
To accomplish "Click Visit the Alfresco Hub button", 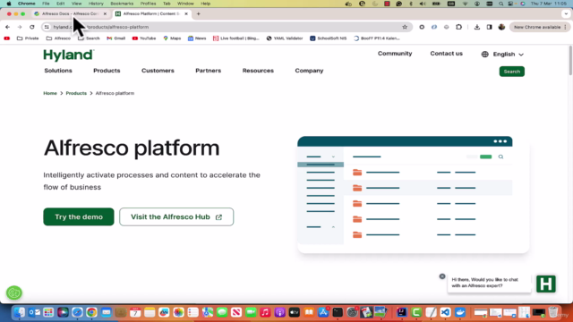I will pyautogui.click(x=176, y=216).
